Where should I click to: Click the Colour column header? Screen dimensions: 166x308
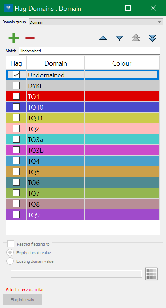pos(122,63)
